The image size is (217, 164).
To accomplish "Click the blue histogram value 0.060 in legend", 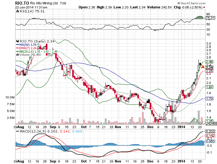I will coord(77,131).
